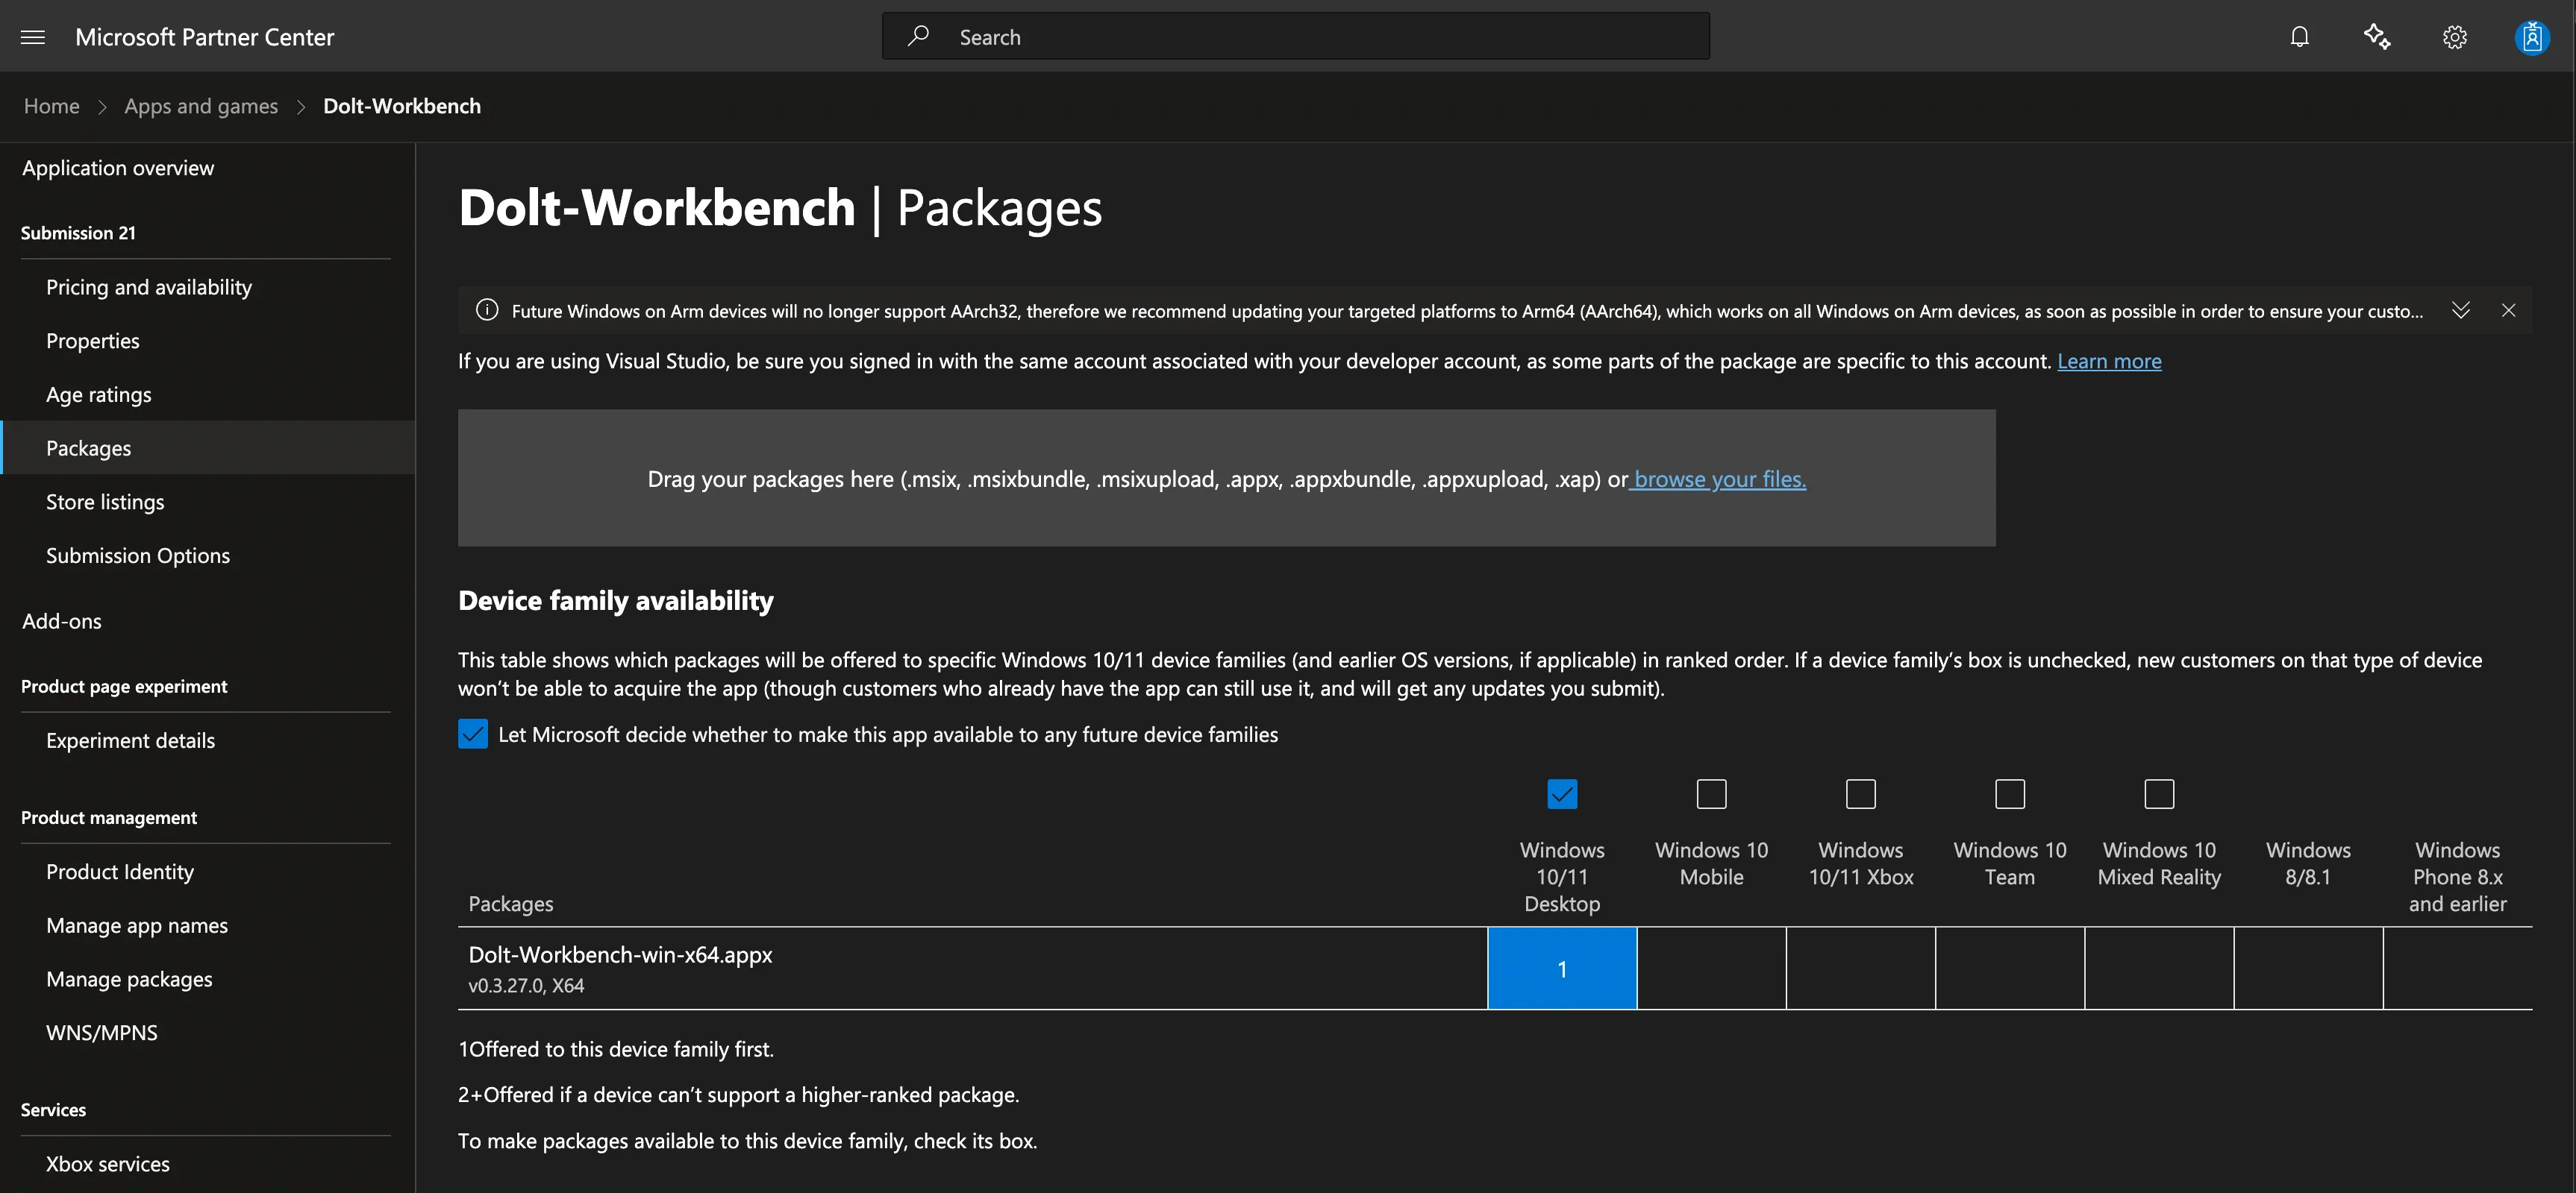
Task: Open Submission Options from the sidebar
Action: click(138, 555)
